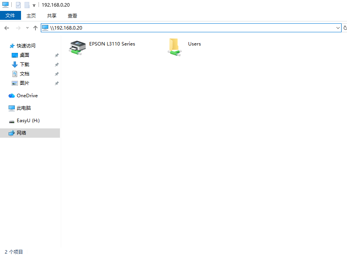The image size is (347, 256).
Task: Click the refresh button beside address bar
Action: 345,28
